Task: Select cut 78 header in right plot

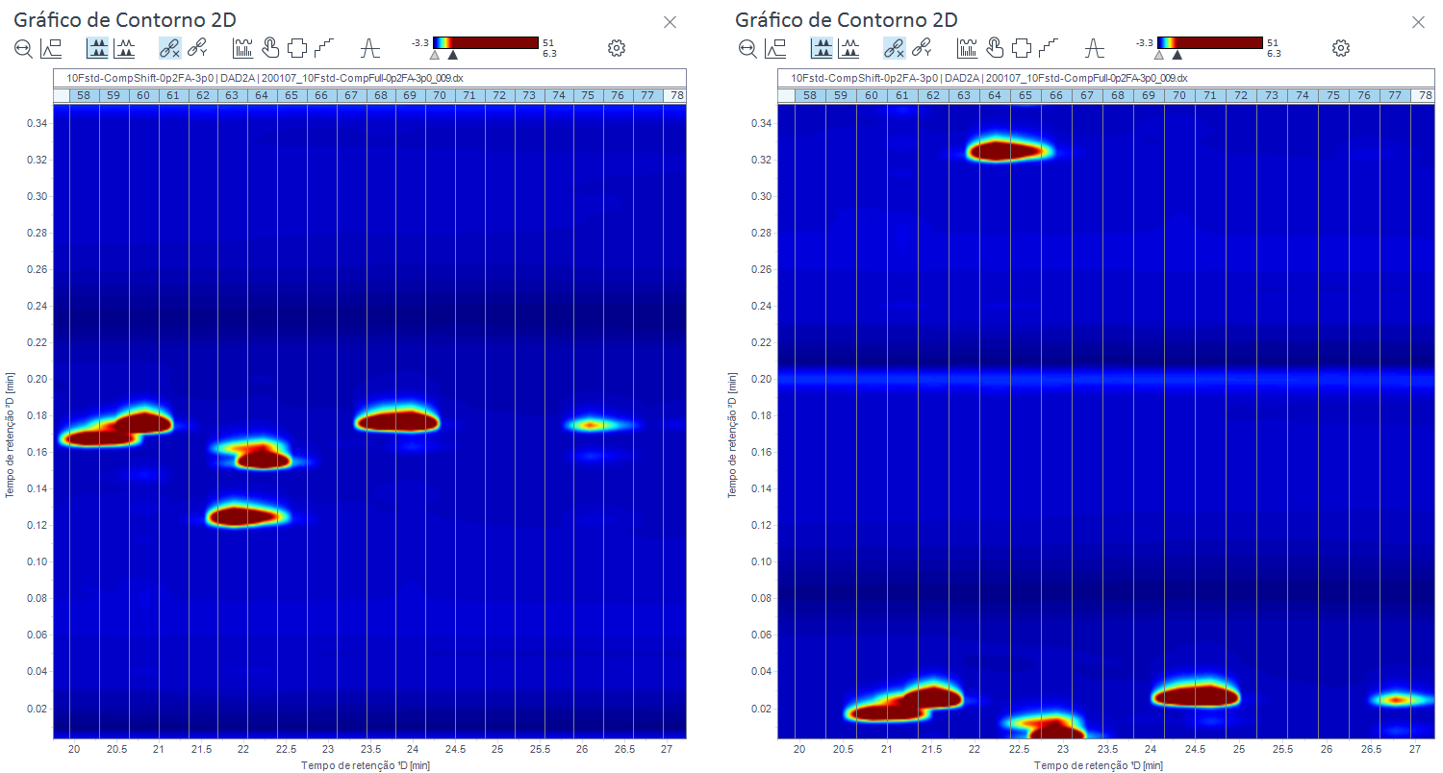Action: click(x=1423, y=95)
